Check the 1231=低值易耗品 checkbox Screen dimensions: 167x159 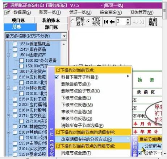tap(15, 44)
